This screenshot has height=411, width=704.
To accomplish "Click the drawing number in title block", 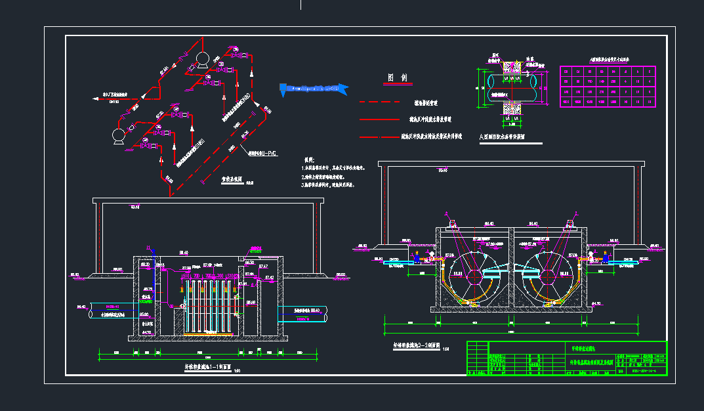I will coord(644,371).
